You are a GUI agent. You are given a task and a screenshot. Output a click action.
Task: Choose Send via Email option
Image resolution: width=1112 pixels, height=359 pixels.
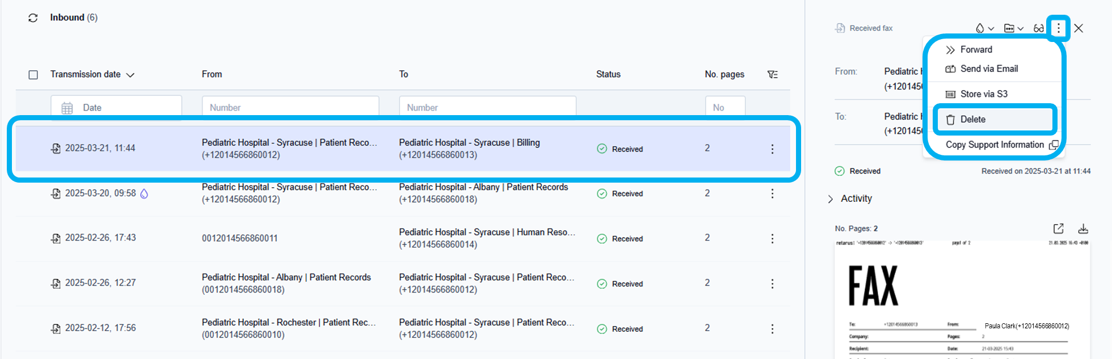point(988,69)
